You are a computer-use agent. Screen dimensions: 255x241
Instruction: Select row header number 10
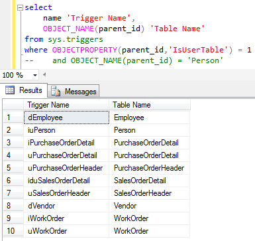pos(13,231)
